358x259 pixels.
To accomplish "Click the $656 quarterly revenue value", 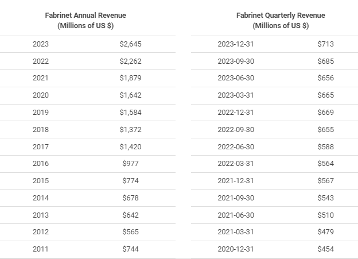I will pyautogui.click(x=326, y=78).
